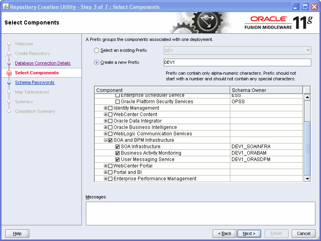321x241 pixels.
Task: Click the Next button
Action: tap(249, 233)
